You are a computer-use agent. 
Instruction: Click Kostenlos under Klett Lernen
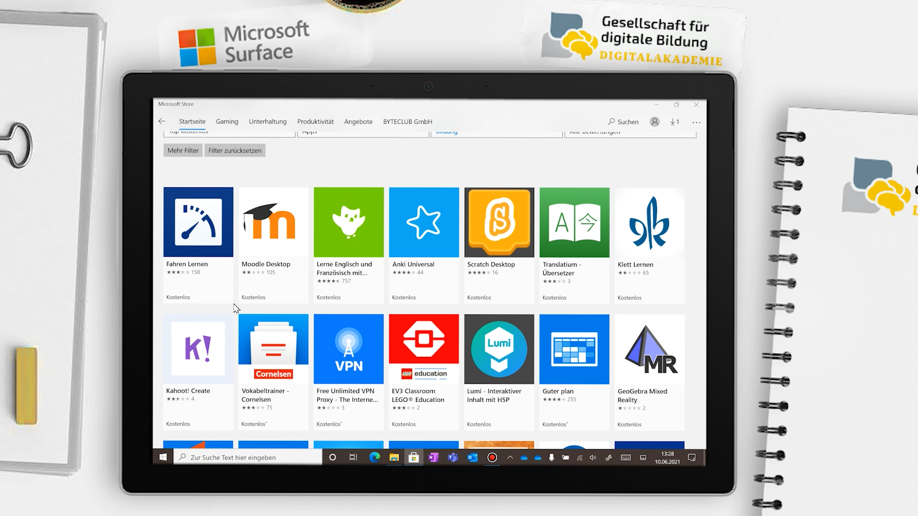pyautogui.click(x=630, y=298)
